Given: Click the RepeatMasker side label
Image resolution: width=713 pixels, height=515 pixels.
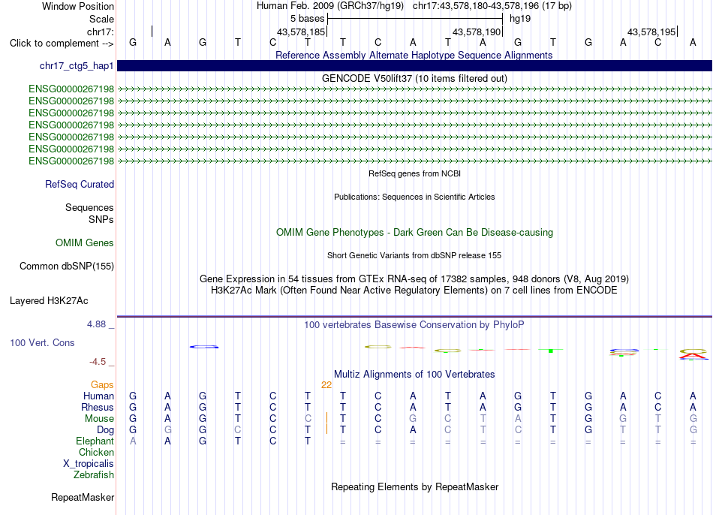Looking at the screenshot, I should click(x=83, y=497).
